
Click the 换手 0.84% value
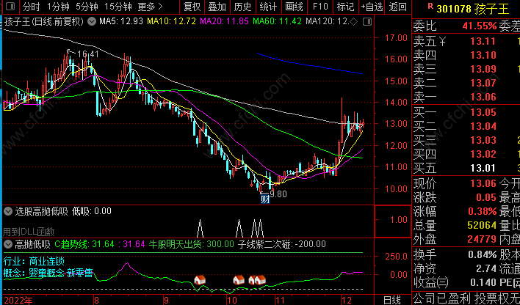tap(483, 254)
